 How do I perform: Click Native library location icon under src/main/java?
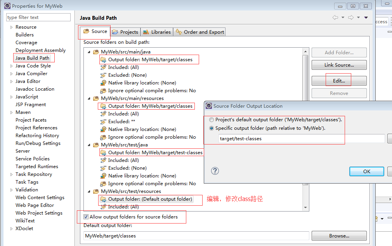point(103,83)
